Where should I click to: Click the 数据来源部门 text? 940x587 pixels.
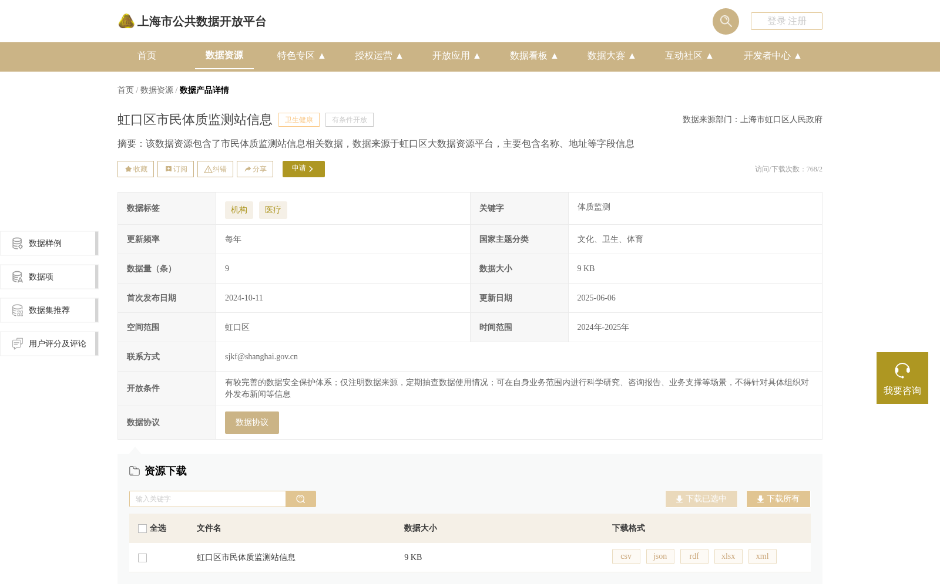753,120
